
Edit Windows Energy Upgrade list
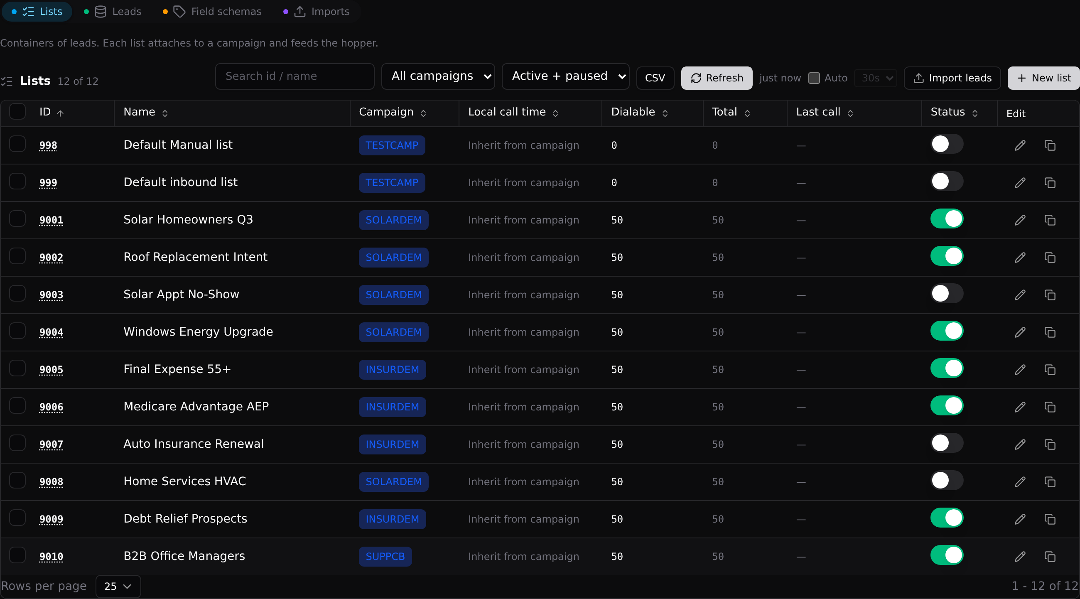point(1020,332)
